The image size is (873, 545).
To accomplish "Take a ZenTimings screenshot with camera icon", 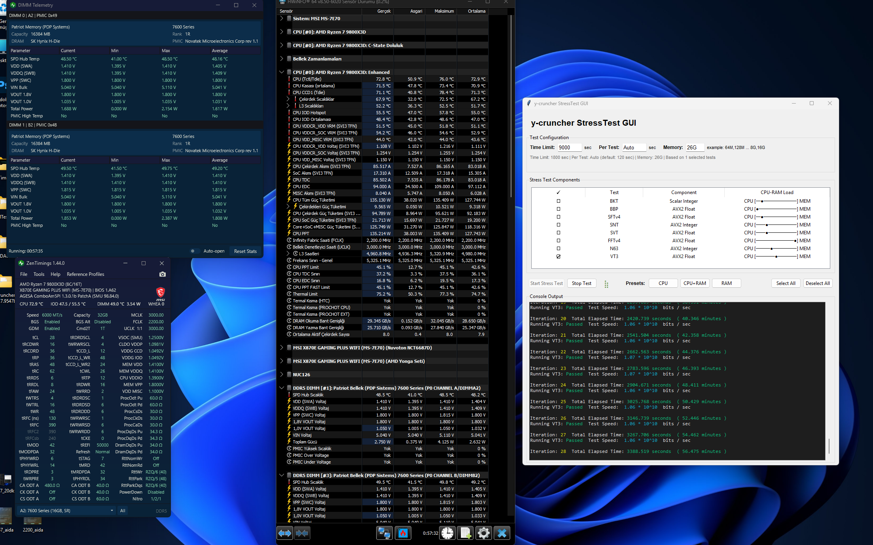I will pos(162,274).
